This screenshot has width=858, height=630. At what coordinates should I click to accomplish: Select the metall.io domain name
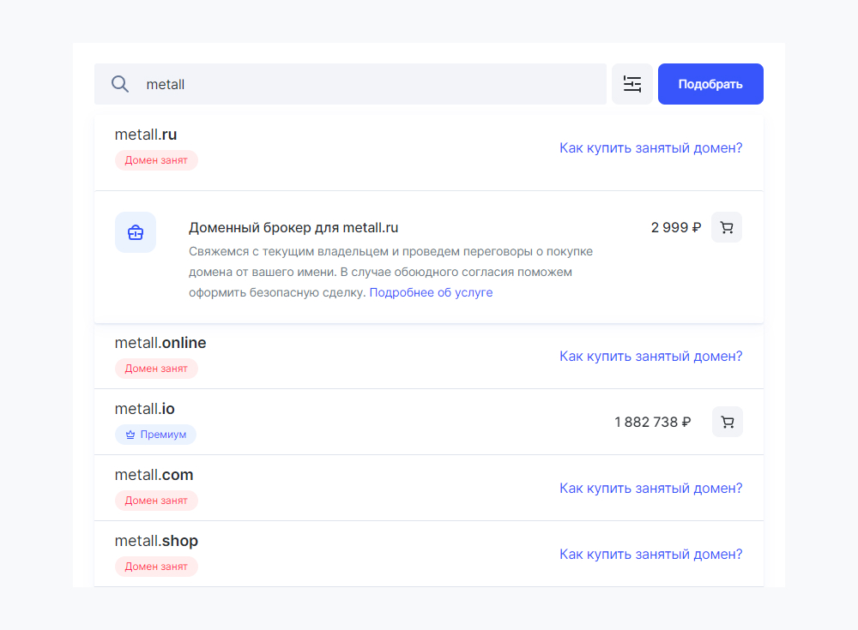pyautogui.click(x=145, y=409)
